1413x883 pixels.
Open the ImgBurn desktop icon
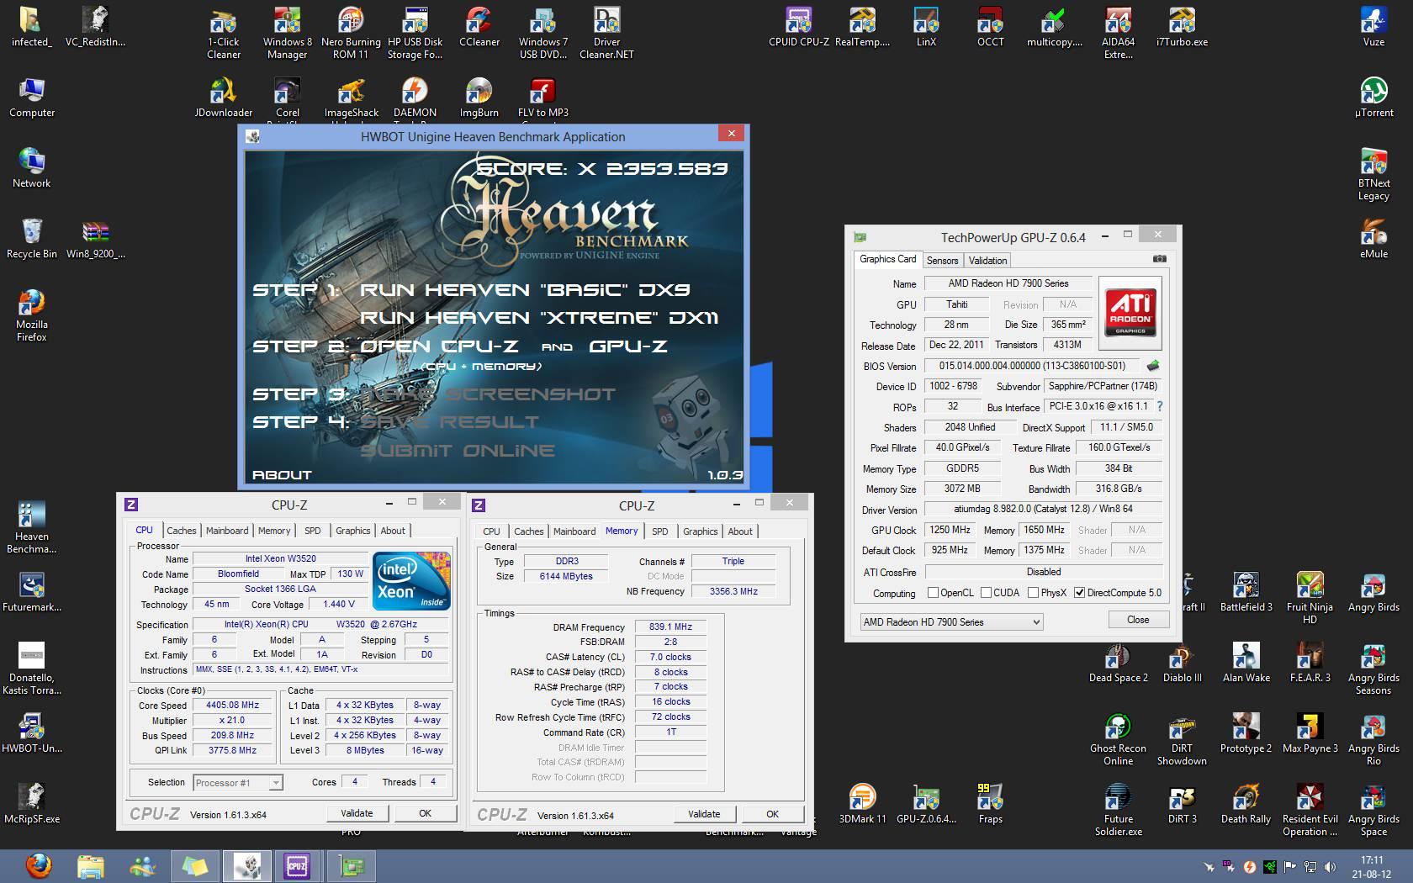[x=479, y=98]
